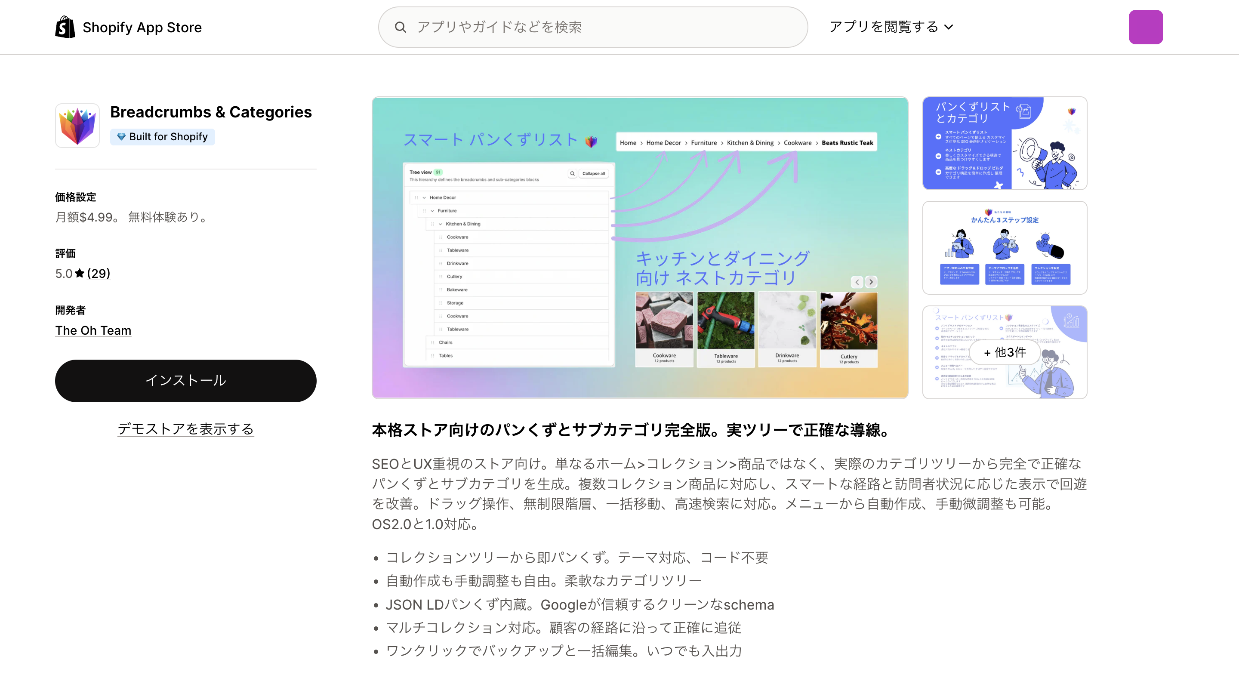Click the rating star icon
This screenshot has width=1239, height=678.
coord(80,273)
